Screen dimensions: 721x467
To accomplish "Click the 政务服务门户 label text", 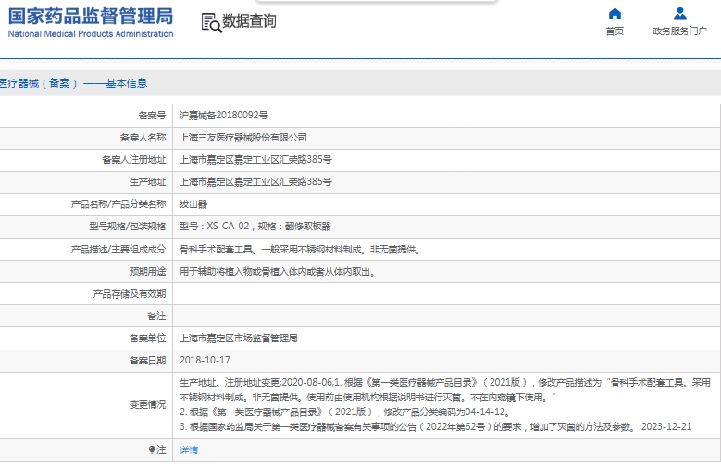I will tap(679, 31).
